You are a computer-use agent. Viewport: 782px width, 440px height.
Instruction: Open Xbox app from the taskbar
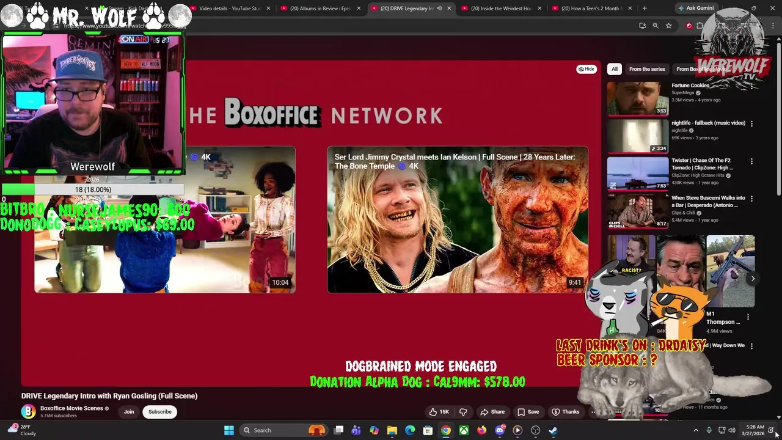click(x=464, y=430)
